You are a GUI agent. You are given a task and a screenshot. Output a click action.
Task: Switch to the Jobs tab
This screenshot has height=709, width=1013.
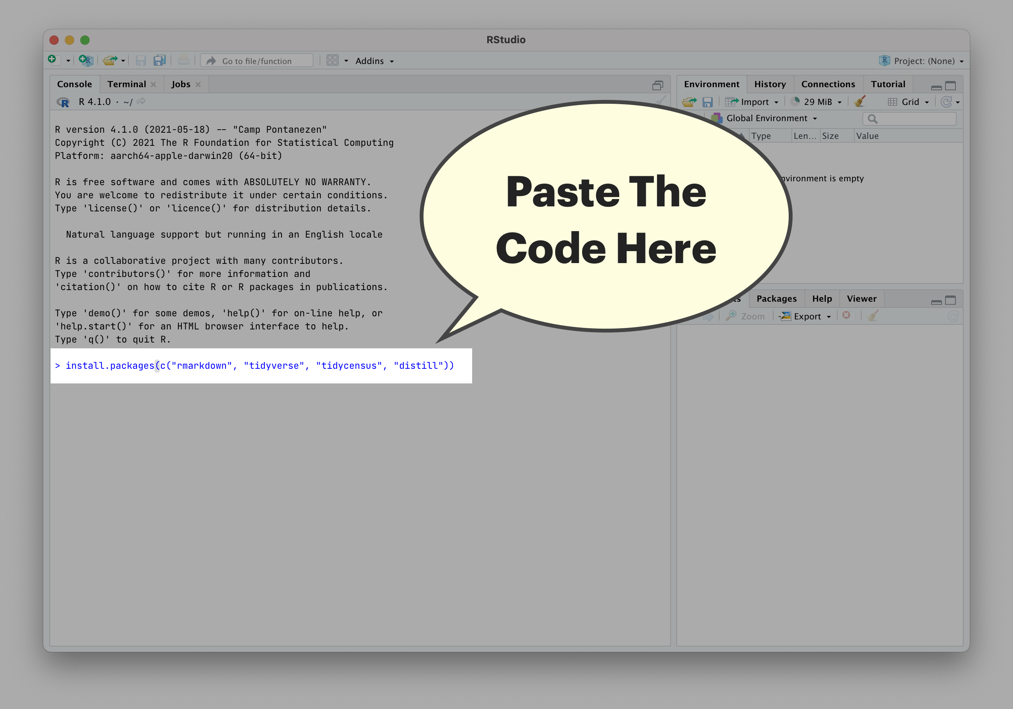click(181, 84)
